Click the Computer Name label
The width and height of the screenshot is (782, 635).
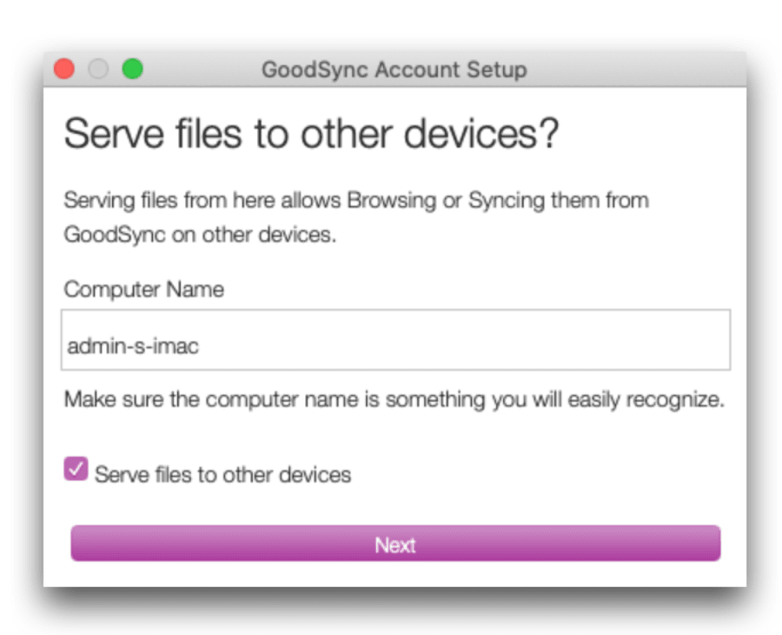pyautogui.click(x=143, y=290)
